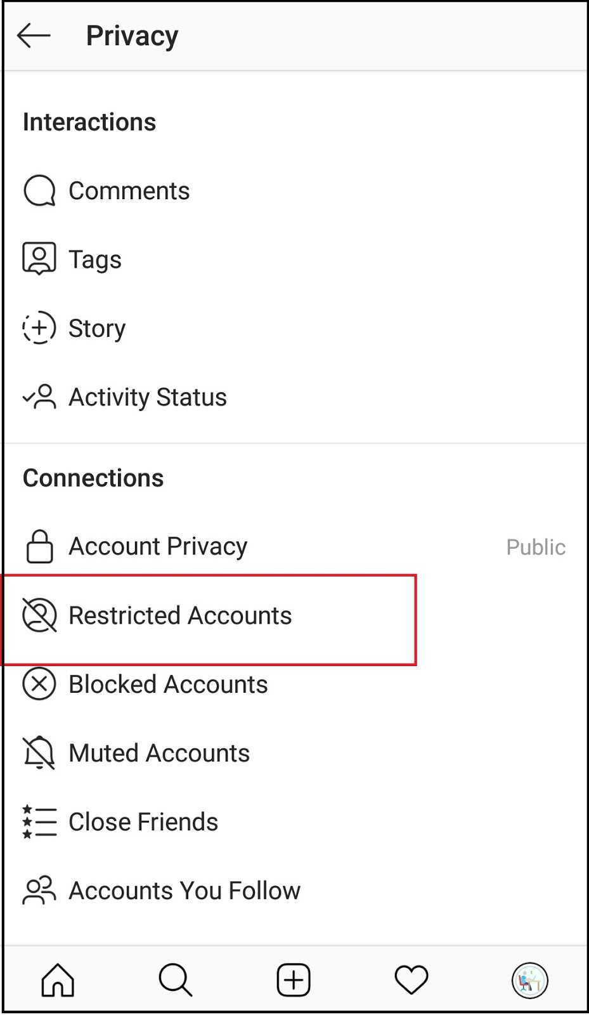The height and width of the screenshot is (1015, 589).
Task: Open Activity Status settings
Action: click(x=148, y=397)
